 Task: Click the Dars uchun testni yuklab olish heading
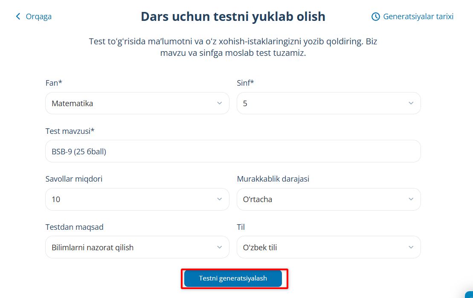pos(233,17)
